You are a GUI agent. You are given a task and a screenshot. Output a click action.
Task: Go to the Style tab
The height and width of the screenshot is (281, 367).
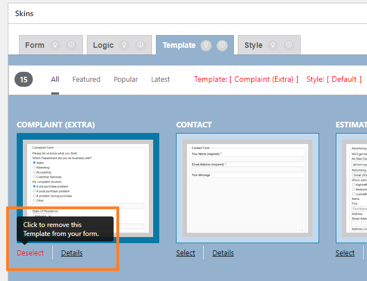click(x=253, y=45)
